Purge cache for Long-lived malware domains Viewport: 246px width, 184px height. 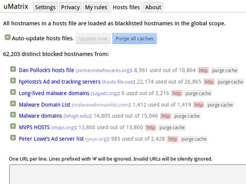coord(198,93)
